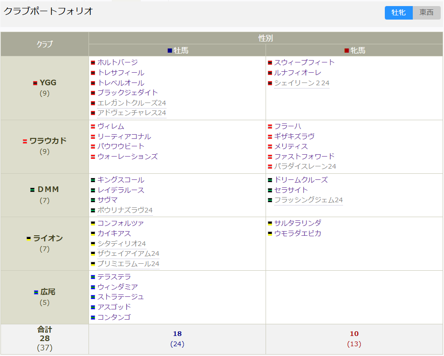Open the ドリームクルーズ horse page
444x356 pixels.
300,180
